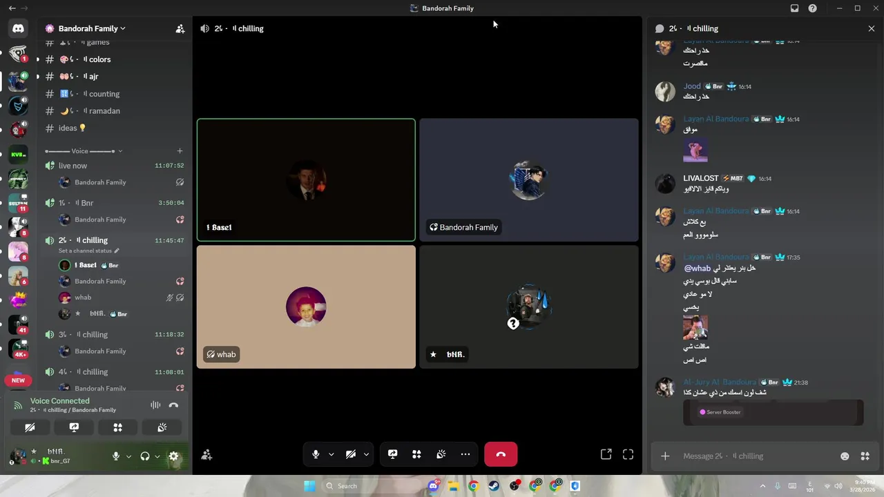The width and height of the screenshot is (884, 497).
Task: Click the plus attachment button in message box
Action: point(665,456)
